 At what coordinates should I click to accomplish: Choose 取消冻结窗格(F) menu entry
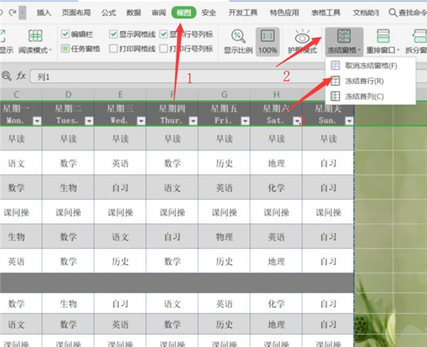coord(370,66)
